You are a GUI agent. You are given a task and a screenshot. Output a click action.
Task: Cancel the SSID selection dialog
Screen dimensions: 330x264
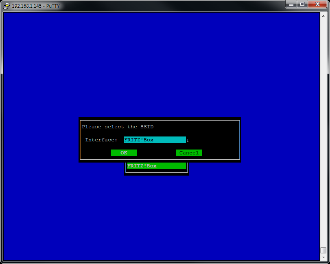[x=189, y=153]
